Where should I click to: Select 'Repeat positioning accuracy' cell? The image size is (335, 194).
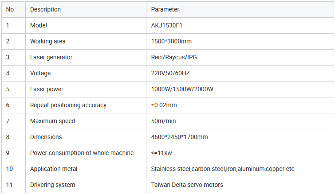68,105
